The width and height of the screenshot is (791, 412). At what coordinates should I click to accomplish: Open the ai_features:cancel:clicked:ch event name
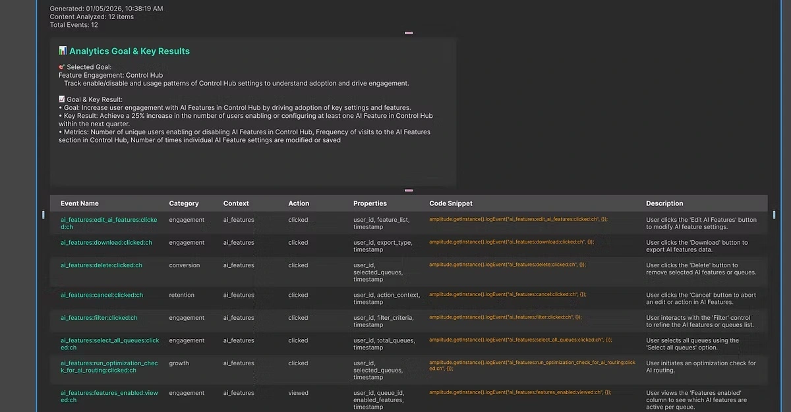point(102,295)
